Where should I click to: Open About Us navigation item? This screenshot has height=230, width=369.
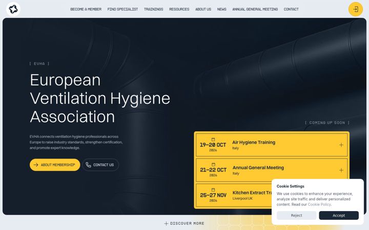click(x=203, y=9)
